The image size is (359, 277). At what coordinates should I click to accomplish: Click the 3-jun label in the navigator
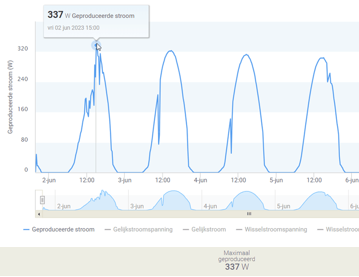(137, 206)
